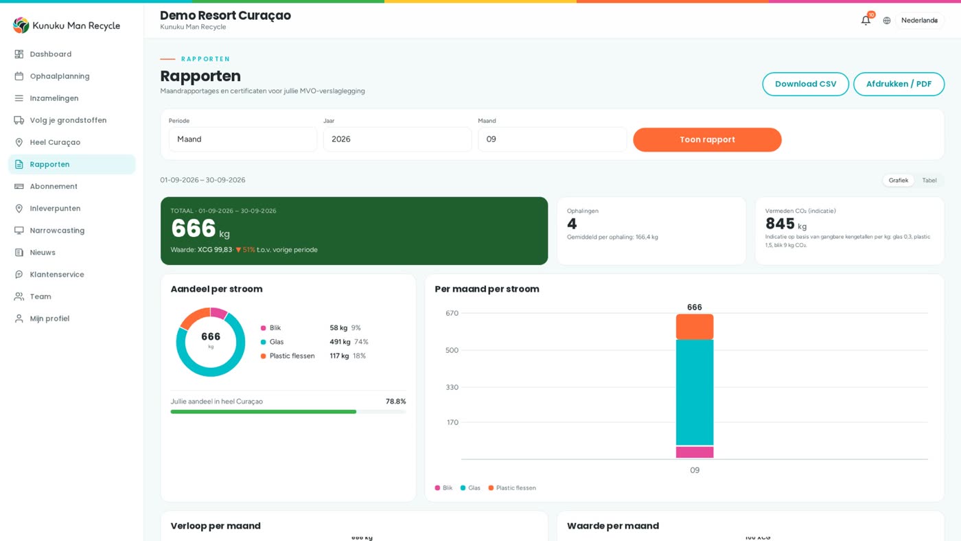Screen dimensions: 961x541
Task: Click the Ophaalplanning calendar icon
Action: click(x=19, y=76)
